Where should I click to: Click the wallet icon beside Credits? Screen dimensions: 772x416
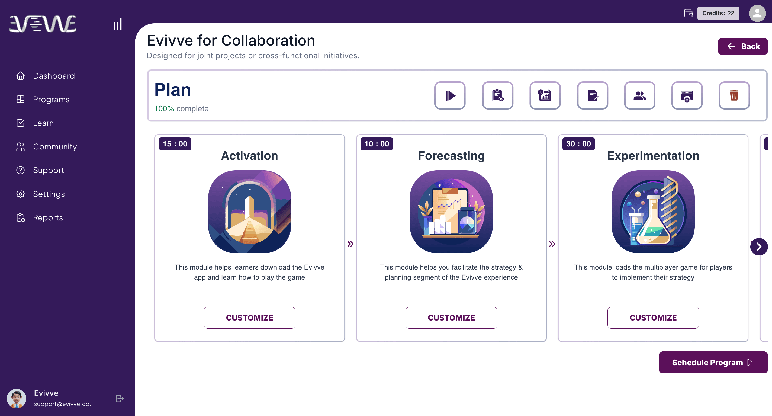689,13
